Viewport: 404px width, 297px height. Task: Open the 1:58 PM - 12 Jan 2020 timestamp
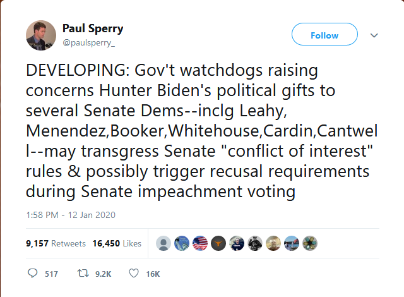[70, 215]
